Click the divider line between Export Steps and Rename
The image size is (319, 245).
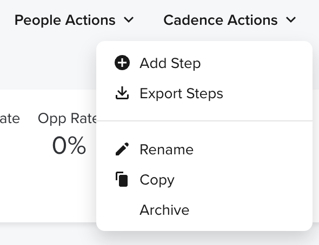click(x=204, y=121)
